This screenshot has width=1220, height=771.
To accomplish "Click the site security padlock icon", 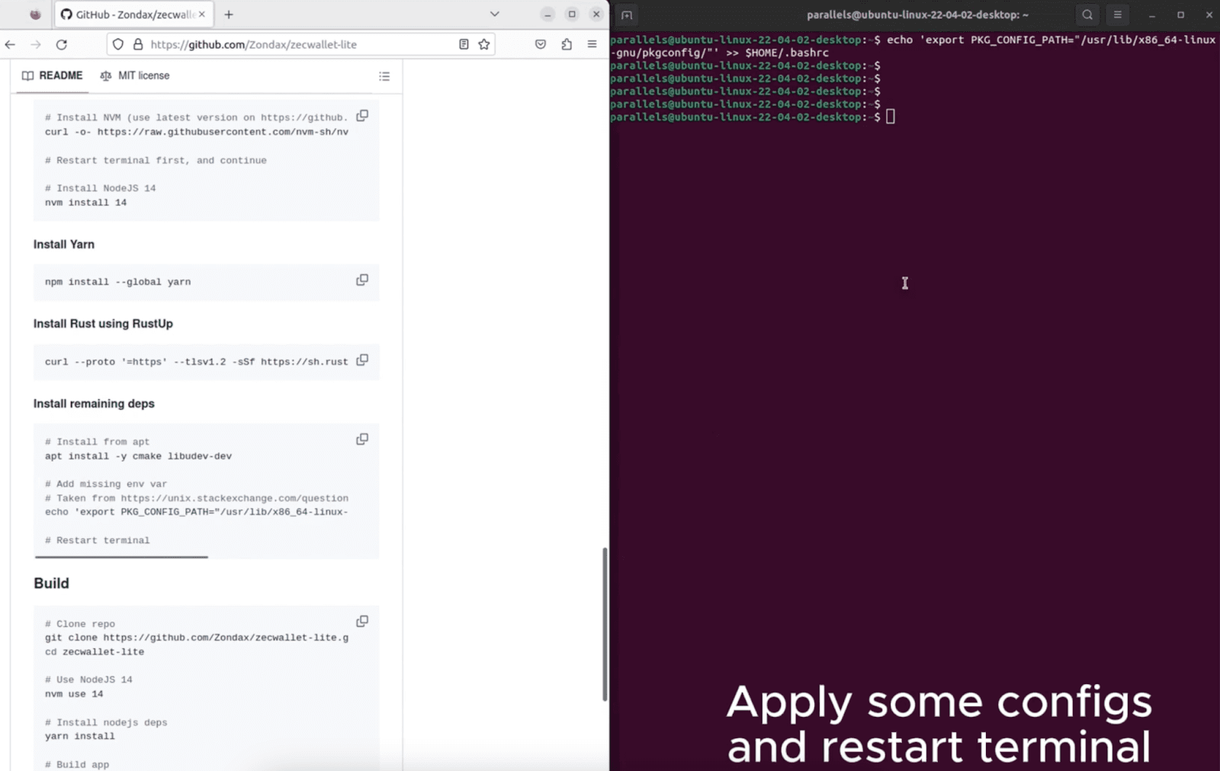I will tap(138, 44).
